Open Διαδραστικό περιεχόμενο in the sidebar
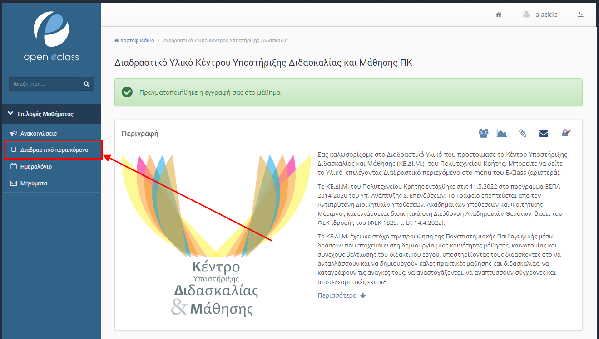The image size is (599, 339). [51, 150]
